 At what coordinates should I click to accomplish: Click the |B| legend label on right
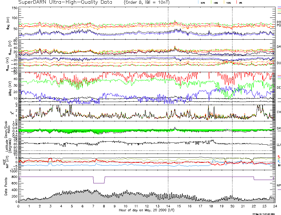pos(279,165)
